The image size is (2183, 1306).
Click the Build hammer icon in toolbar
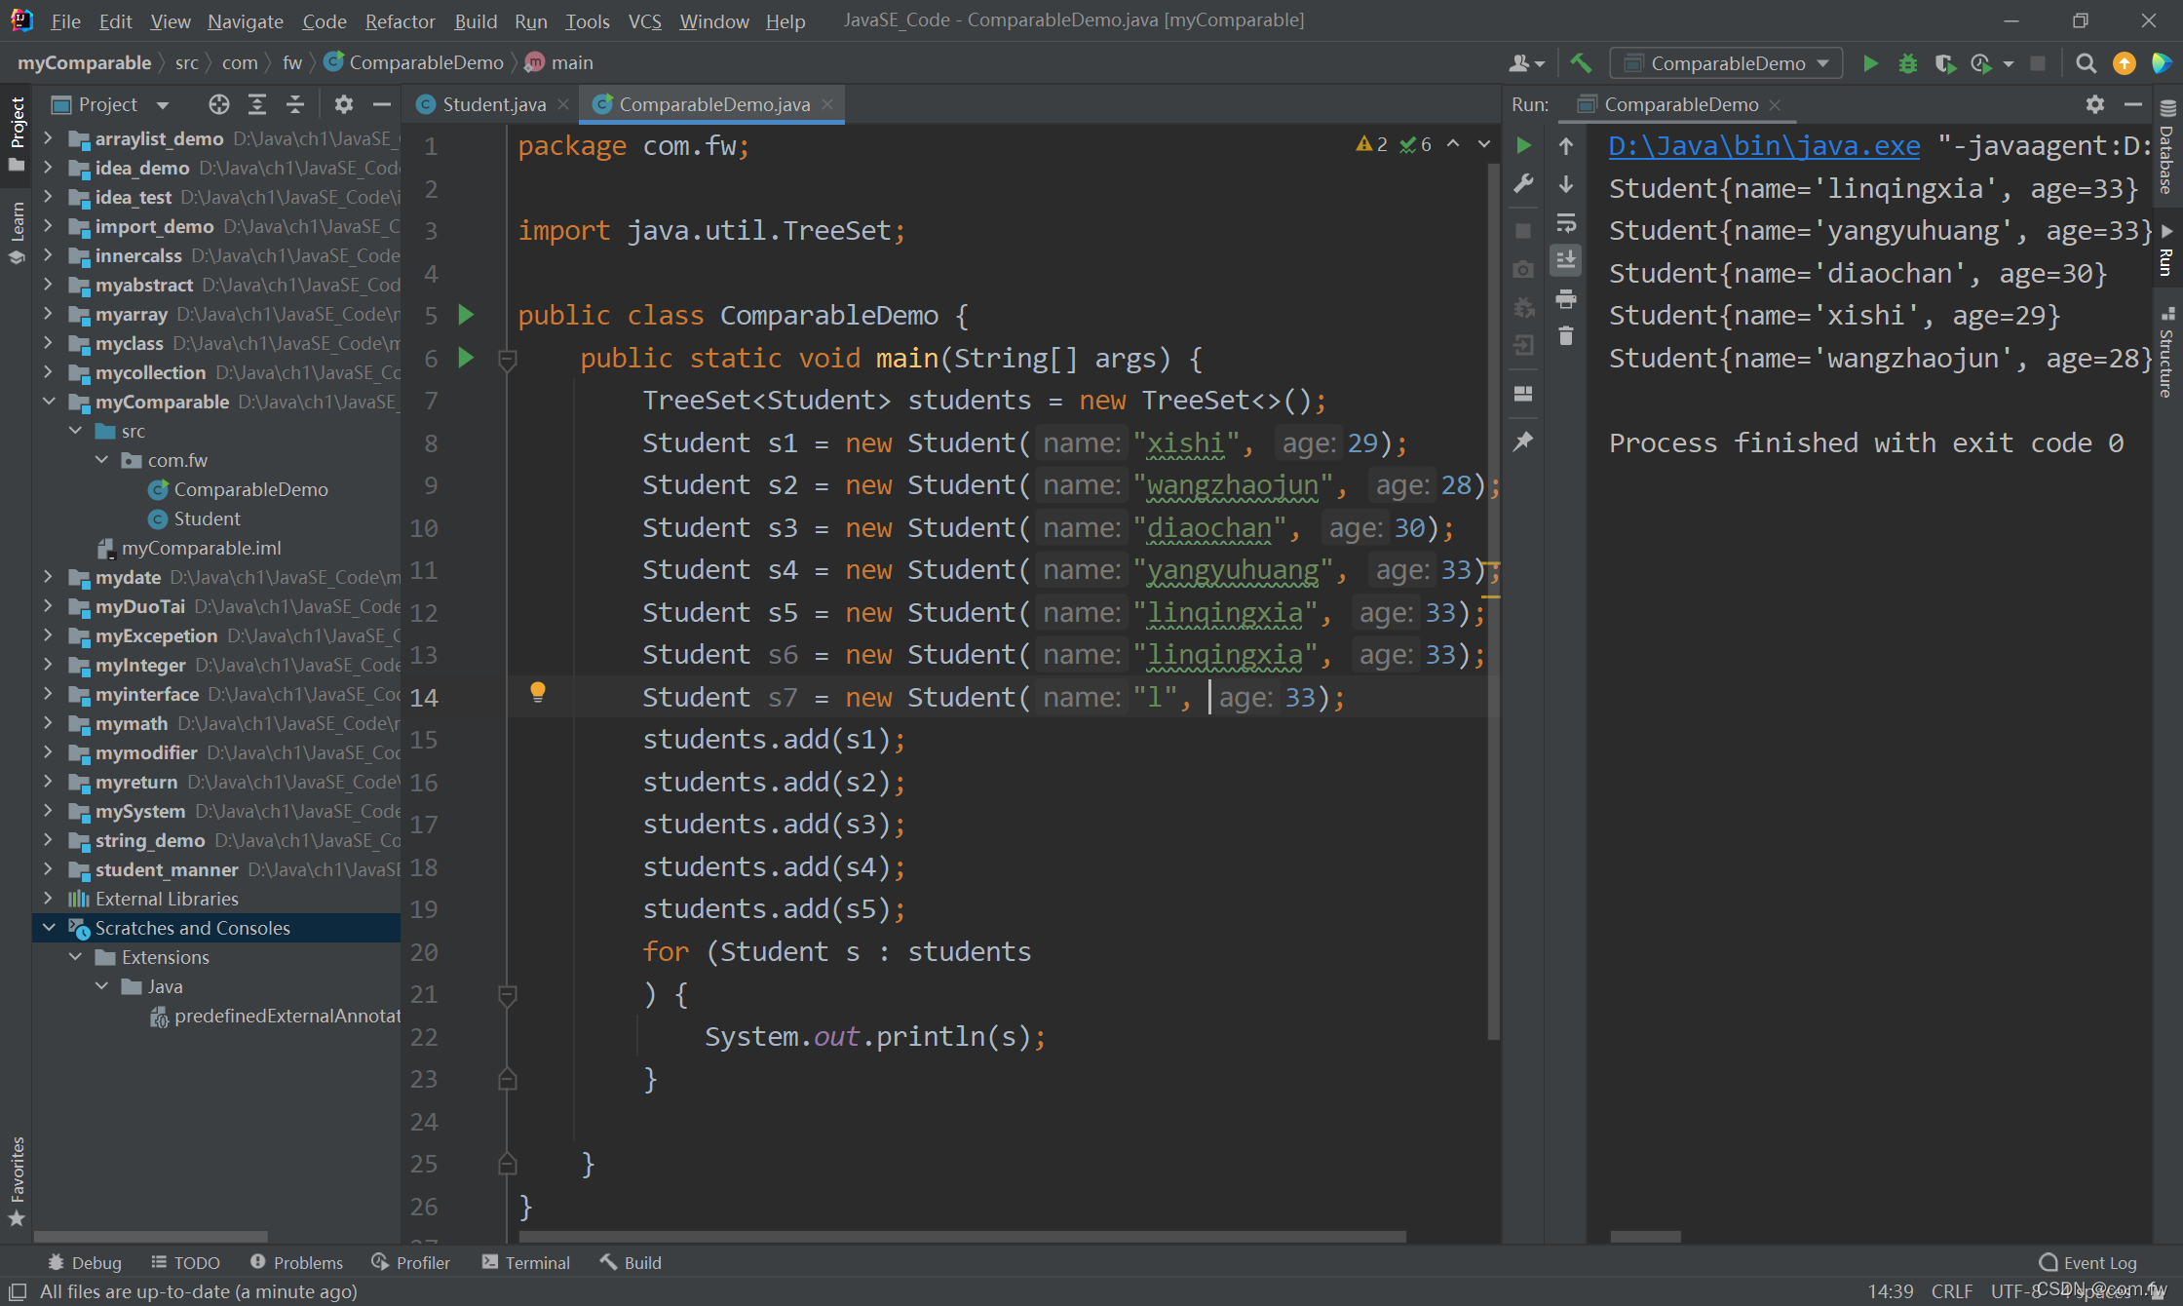[x=1581, y=63]
